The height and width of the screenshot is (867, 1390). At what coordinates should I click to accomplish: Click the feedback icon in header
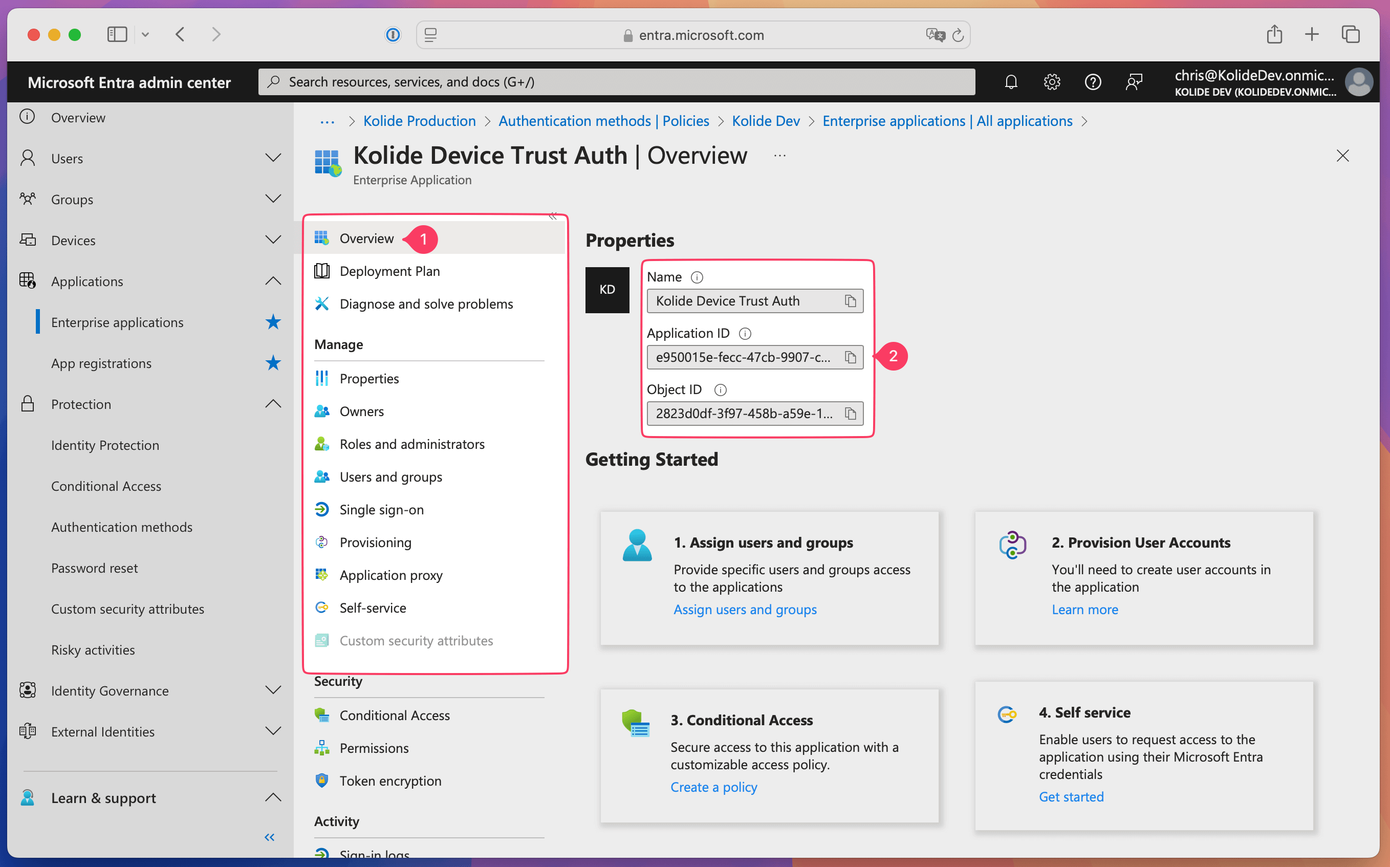click(1133, 82)
